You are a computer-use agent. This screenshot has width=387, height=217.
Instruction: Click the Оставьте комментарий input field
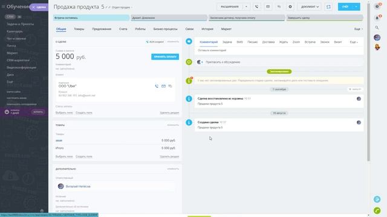tap(279, 50)
